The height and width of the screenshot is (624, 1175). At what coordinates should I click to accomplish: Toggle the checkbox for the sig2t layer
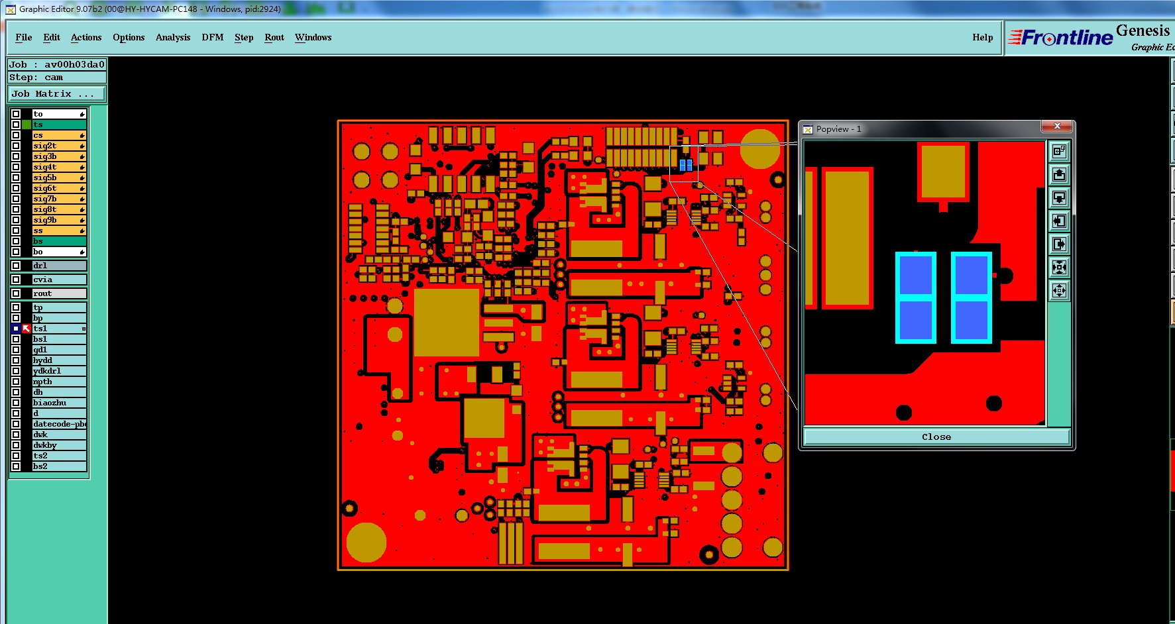(x=16, y=146)
